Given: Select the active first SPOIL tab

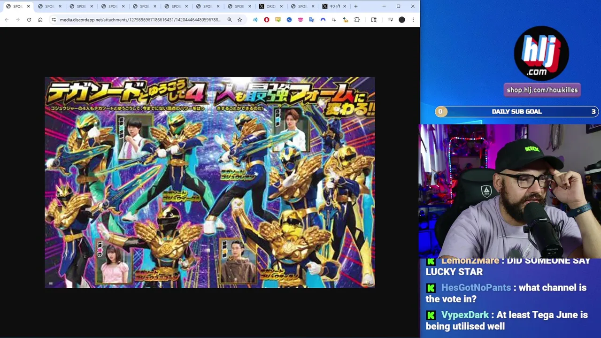Looking at the screenshot, I should point(17,6).
